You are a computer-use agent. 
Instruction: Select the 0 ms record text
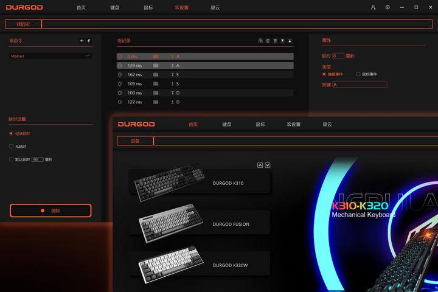[x=132, y=57]
